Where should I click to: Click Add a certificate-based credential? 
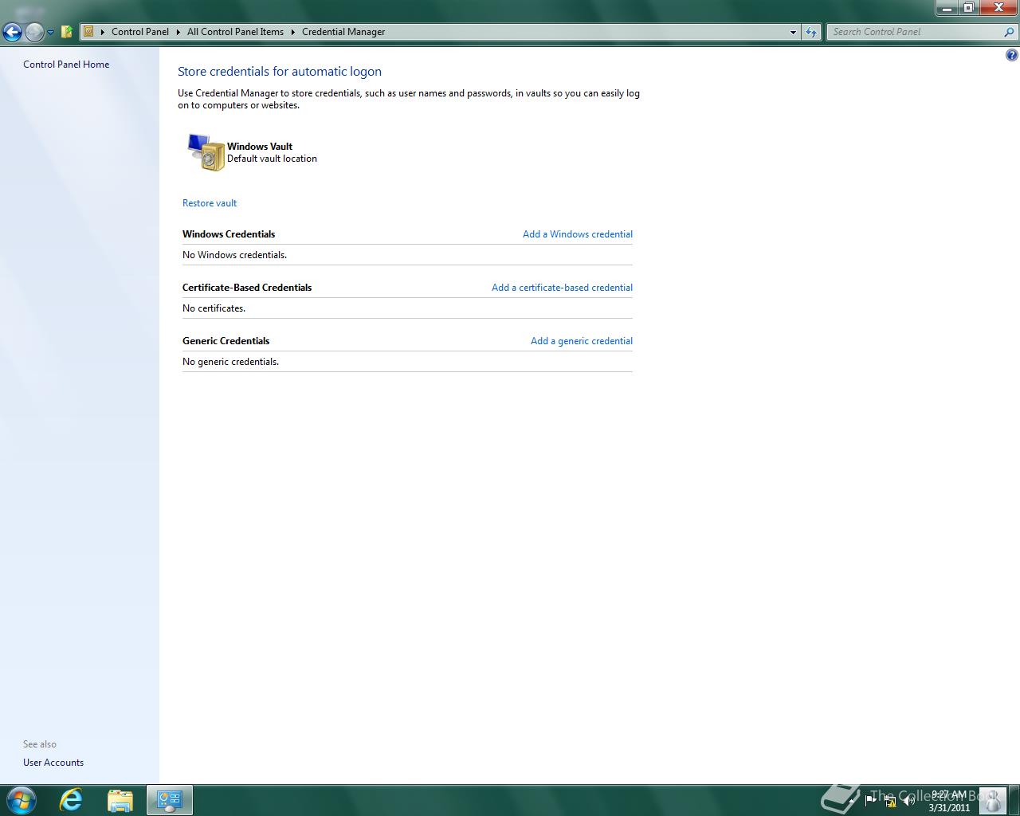click(x=562, y=288)
